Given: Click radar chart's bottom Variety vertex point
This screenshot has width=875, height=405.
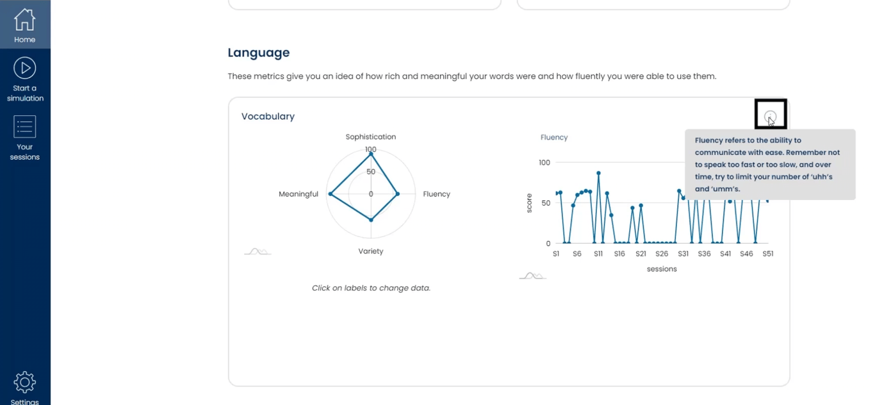Looking at the screenshot, I should coord(371,220).
